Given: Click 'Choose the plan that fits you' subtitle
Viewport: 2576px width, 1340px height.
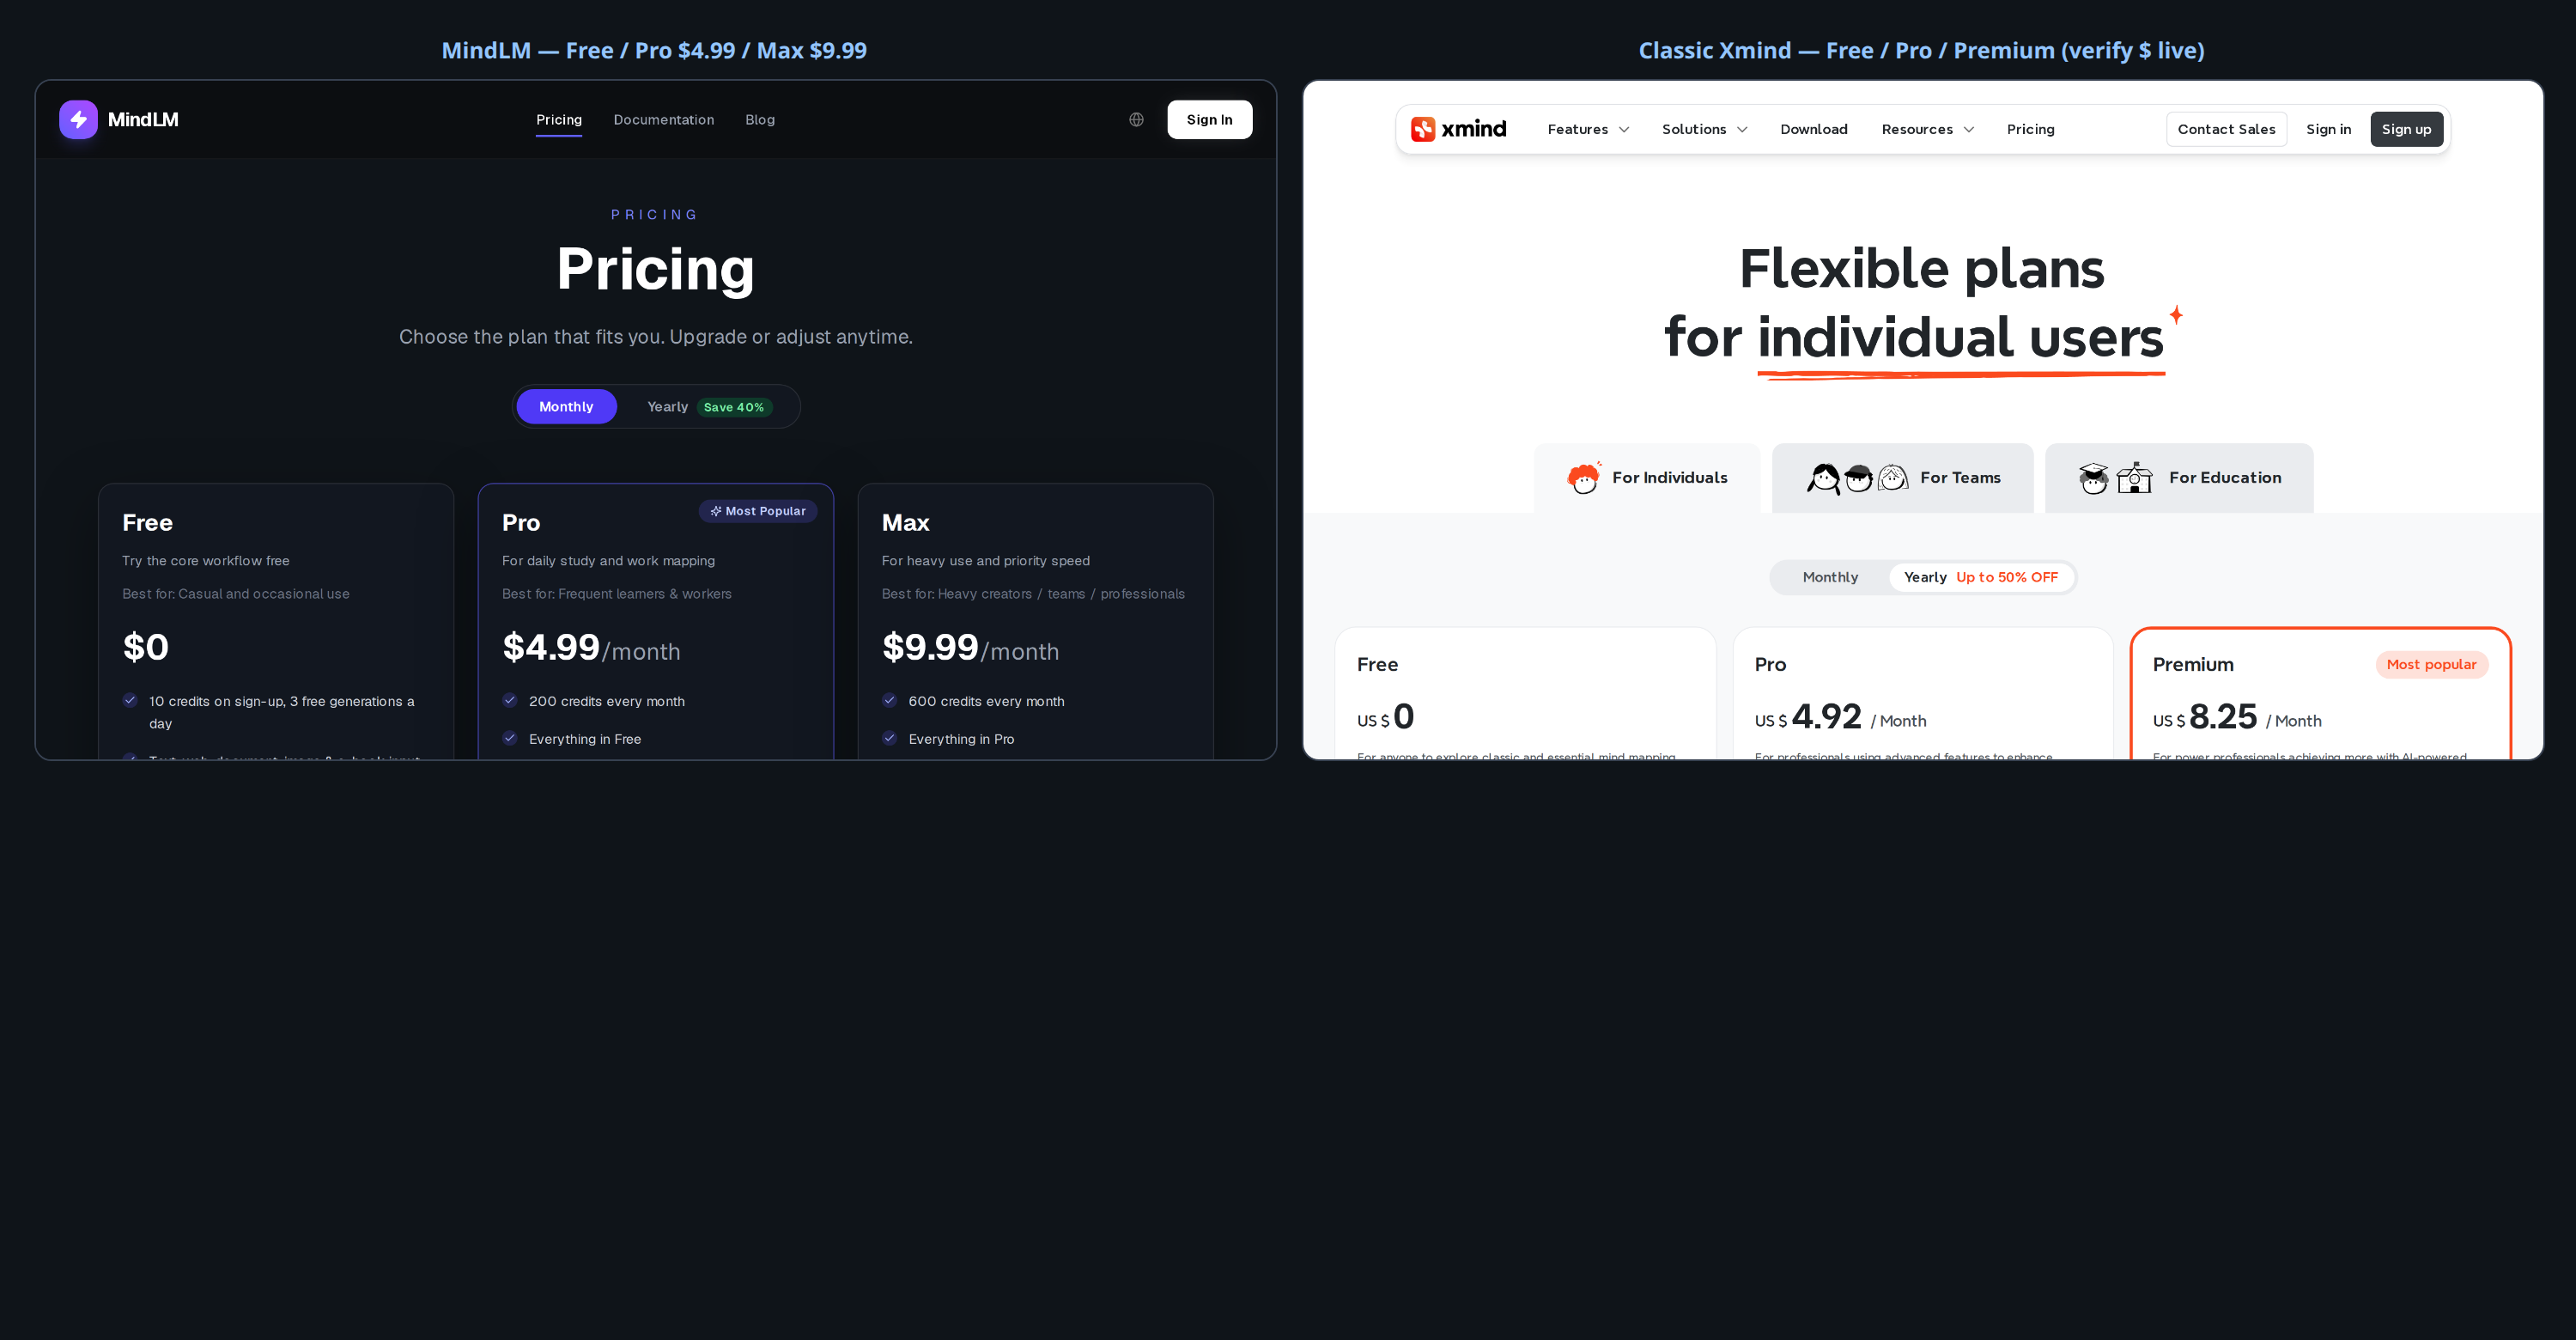Looking at the screenshot, I should point(656,337).
